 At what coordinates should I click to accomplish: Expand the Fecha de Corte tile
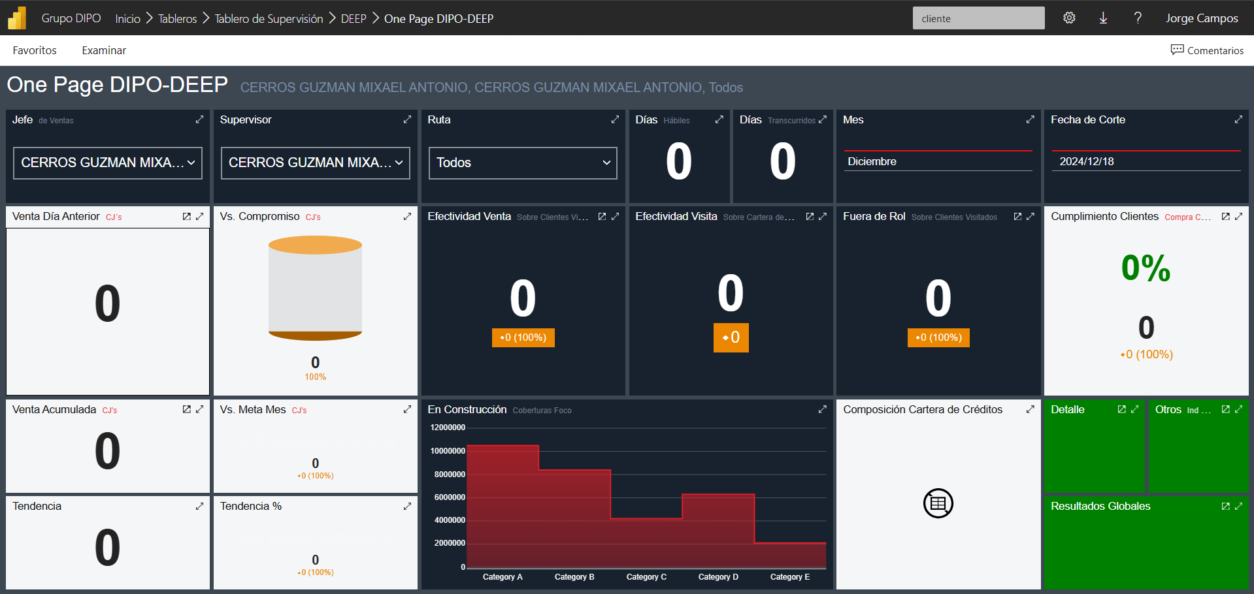(x=1238, y=119)
